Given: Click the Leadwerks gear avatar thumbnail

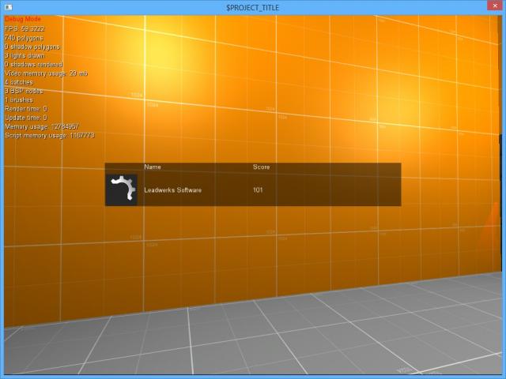Looking at the screenshot, I should click(x=121, y=189).
